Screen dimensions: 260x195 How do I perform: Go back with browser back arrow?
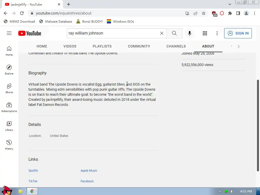pos(6,13)
